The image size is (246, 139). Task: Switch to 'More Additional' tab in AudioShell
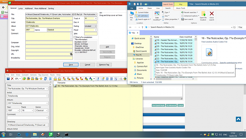pos(40,8)
